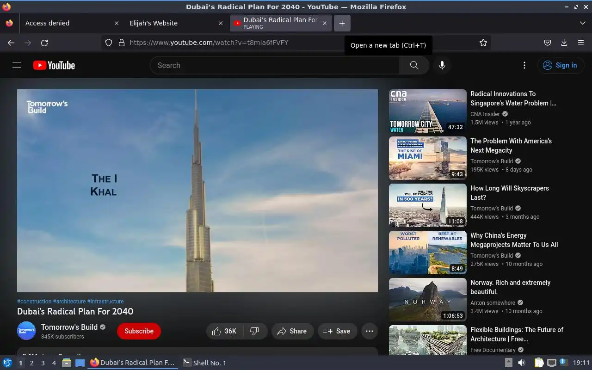Click the site padlock icon

pos(122,43)
